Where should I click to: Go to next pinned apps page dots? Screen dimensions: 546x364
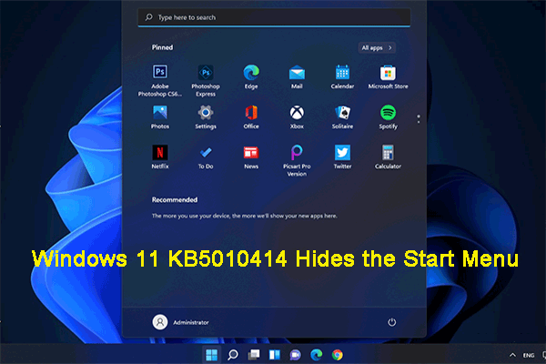(419, 119)
